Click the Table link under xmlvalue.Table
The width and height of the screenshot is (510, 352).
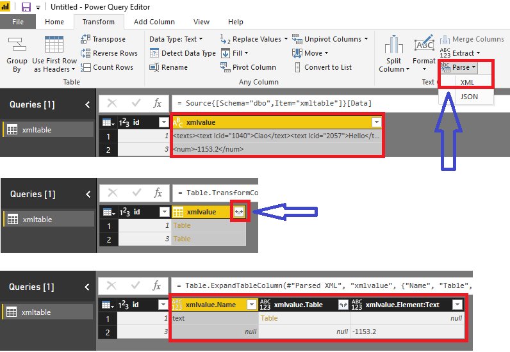point(269,318)
